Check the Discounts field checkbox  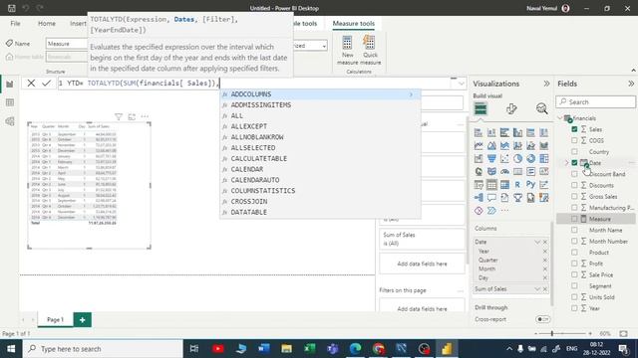tap(574, 185)
